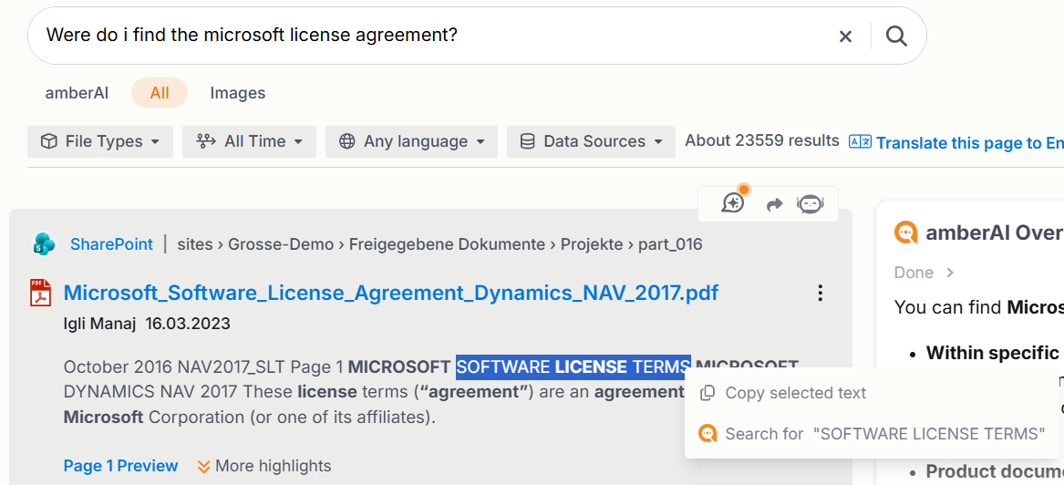The height and width of the screenshot is (485, 1064).
Task: Click the highlighted SOFTWARE LICENSE TERMS text
Action: click(573, 367)
